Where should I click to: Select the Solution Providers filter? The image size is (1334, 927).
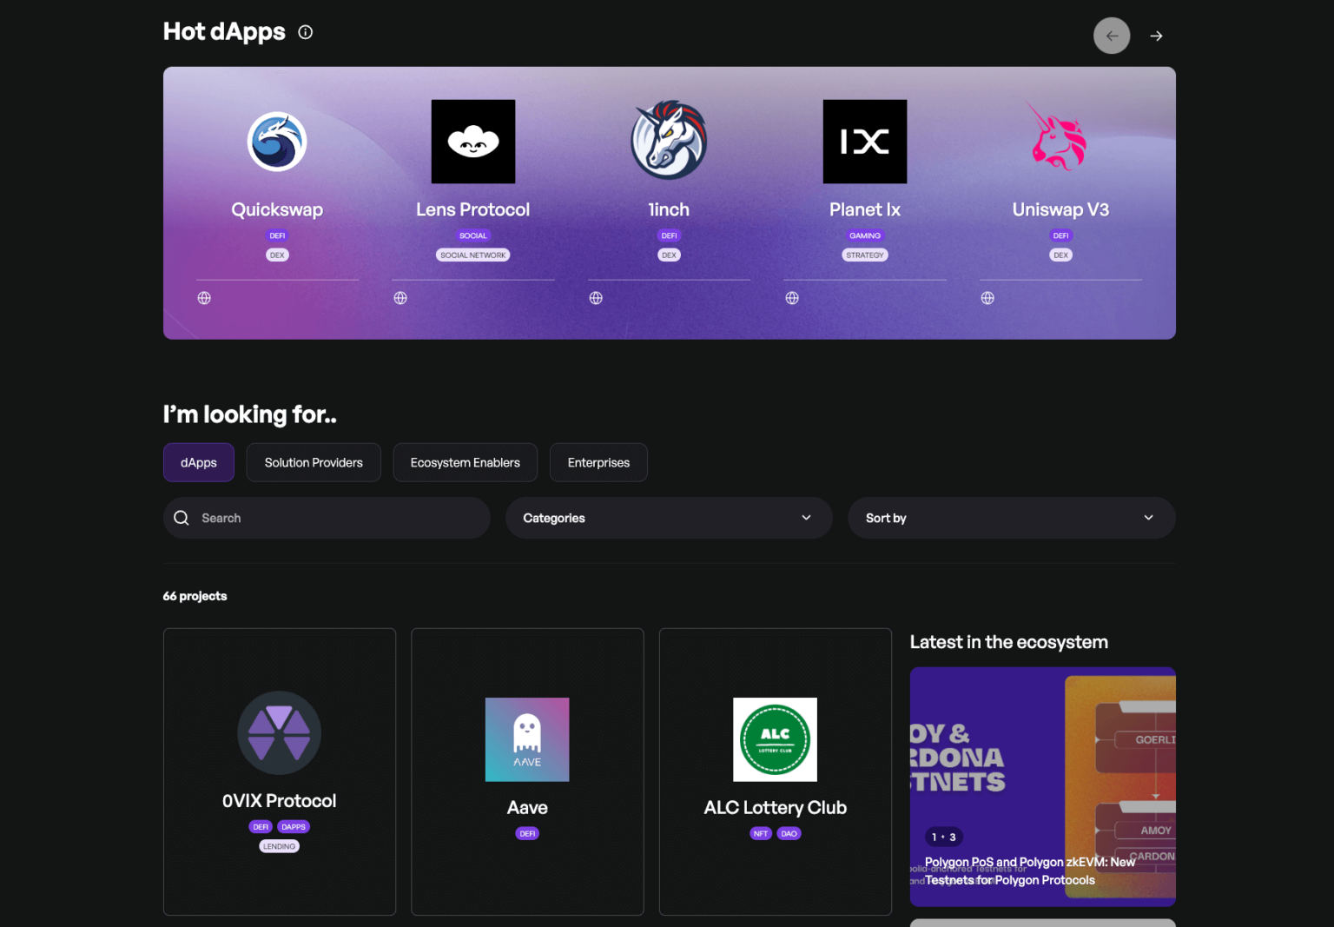tap(313, 462)
